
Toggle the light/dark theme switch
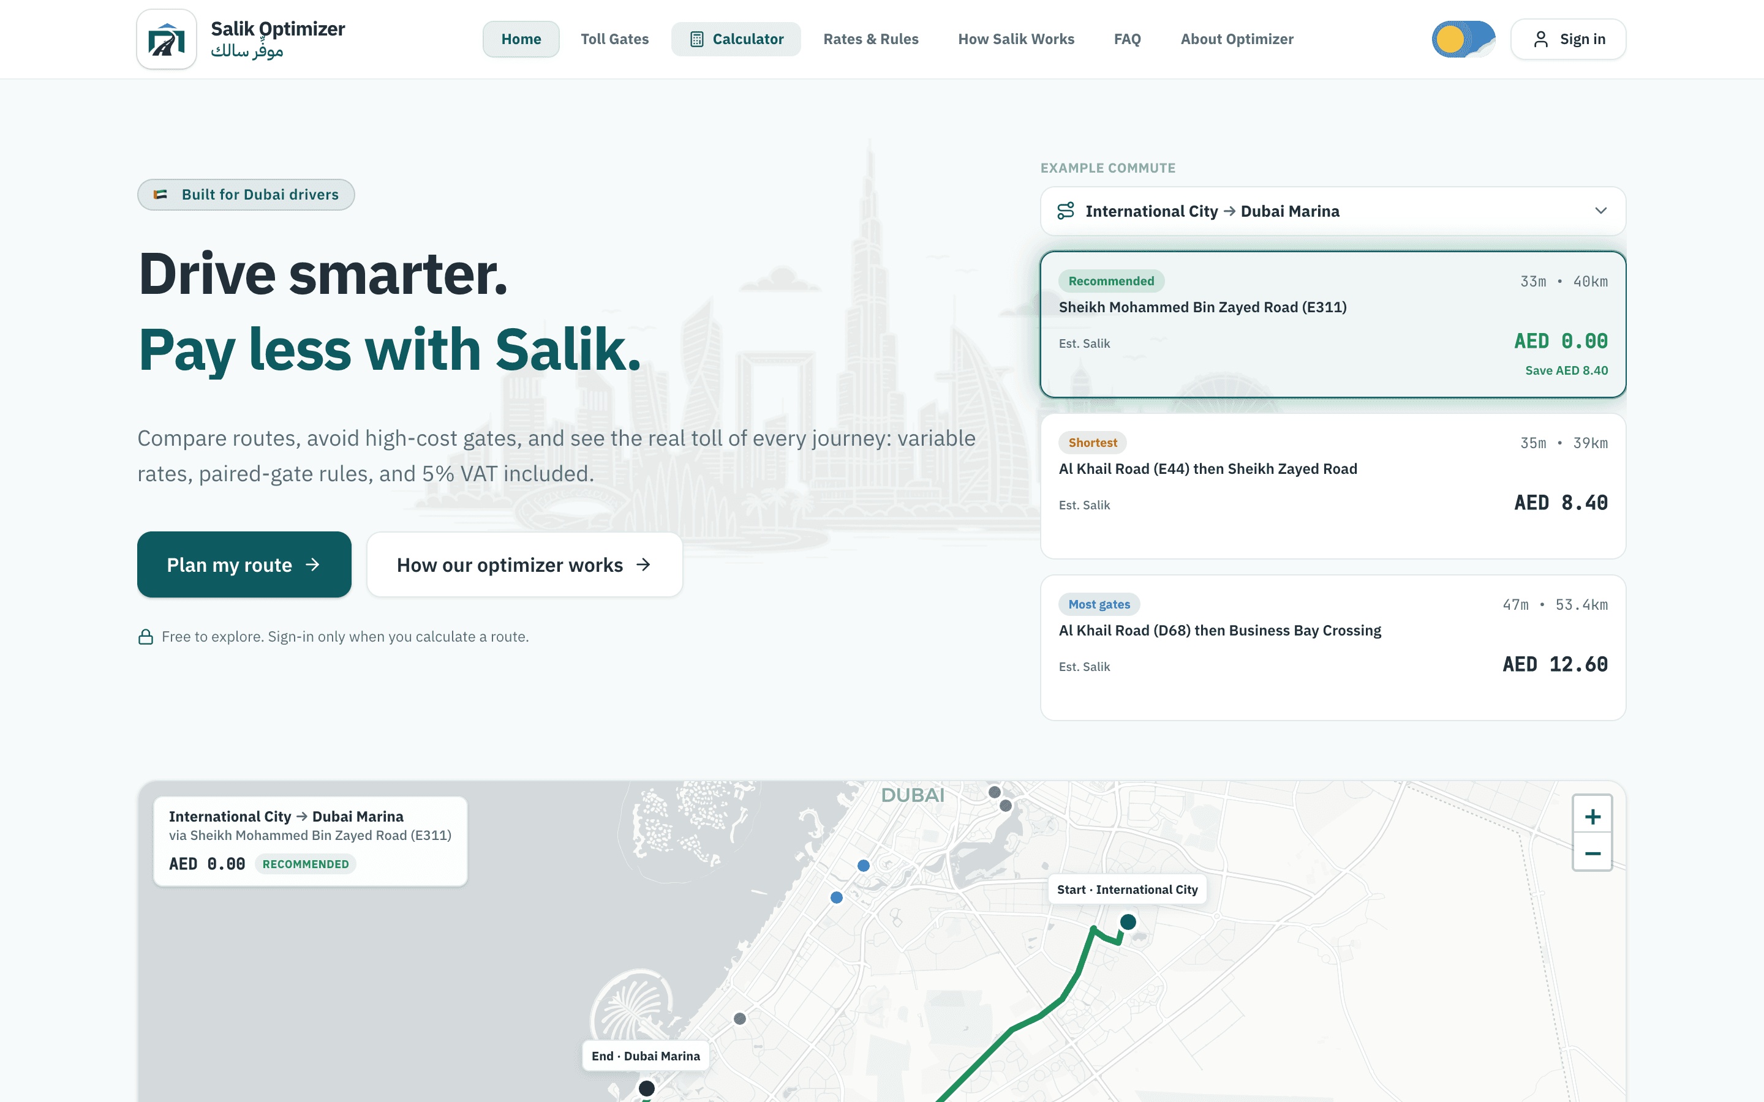(1463, 39)
